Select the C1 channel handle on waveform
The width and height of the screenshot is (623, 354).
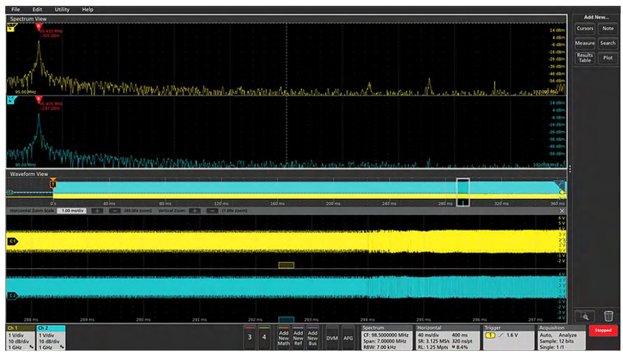point(12,240)
